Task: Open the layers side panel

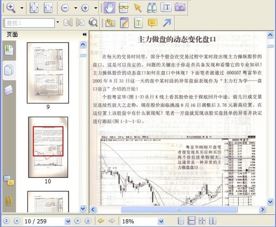Action: pos(9,90)
